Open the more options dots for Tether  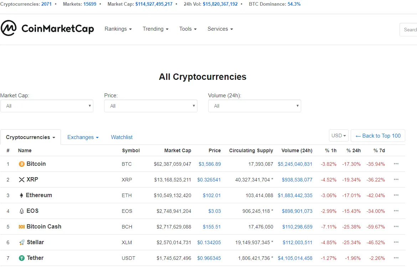click(396, 258)
